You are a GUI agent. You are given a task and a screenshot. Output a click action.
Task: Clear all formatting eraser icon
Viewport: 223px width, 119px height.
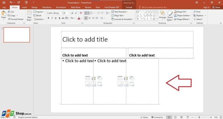click(81, 13)
